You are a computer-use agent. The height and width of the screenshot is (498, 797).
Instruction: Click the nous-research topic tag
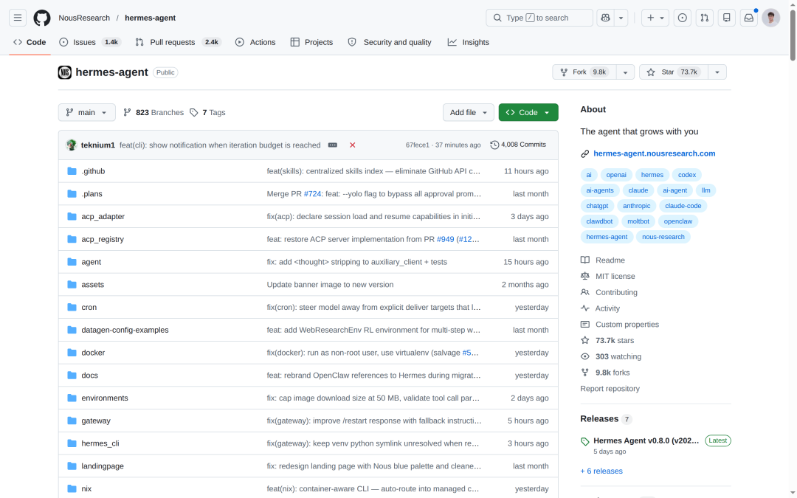663,237
